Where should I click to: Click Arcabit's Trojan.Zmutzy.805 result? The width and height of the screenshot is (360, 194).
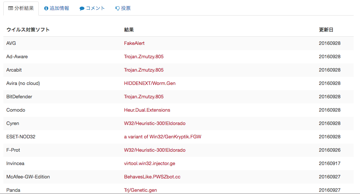[144, 70]
